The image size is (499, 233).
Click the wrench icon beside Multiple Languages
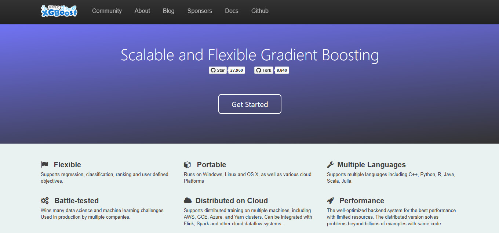pos(330,165)
